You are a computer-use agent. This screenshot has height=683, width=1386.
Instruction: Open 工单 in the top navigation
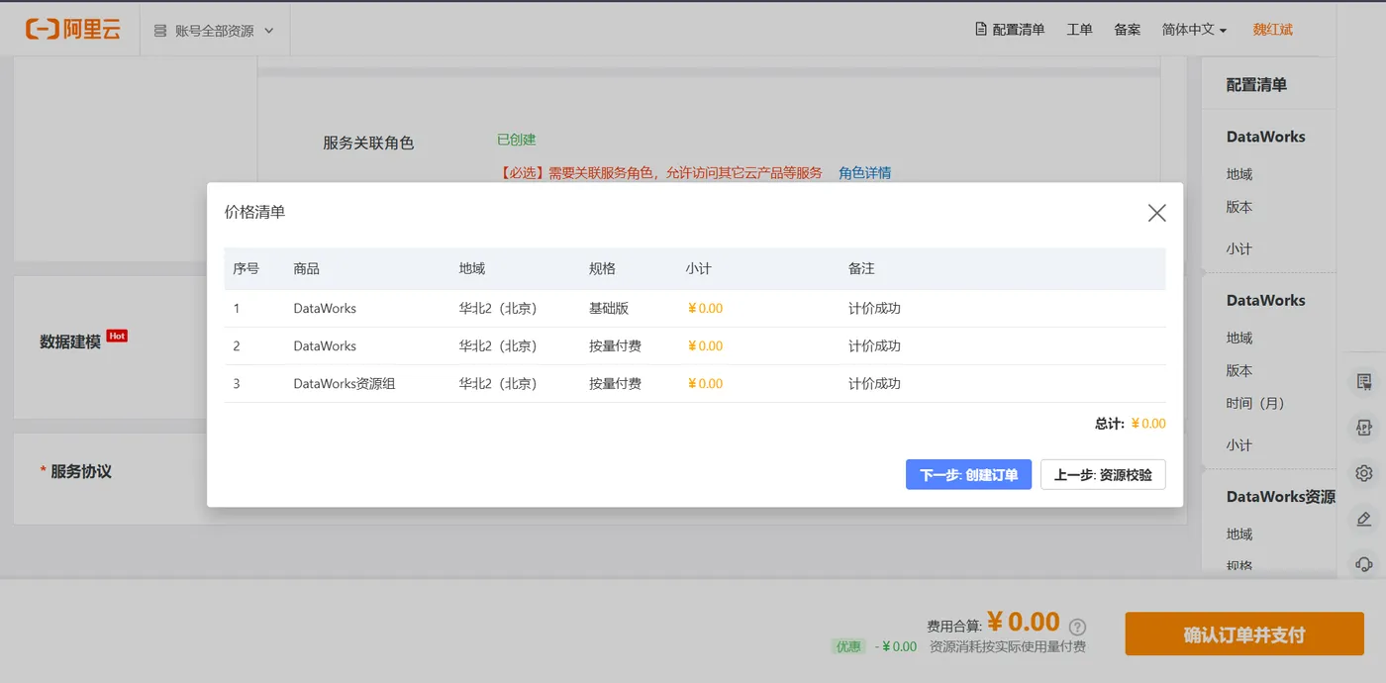pyautogui.click(x=1079, y=30)
